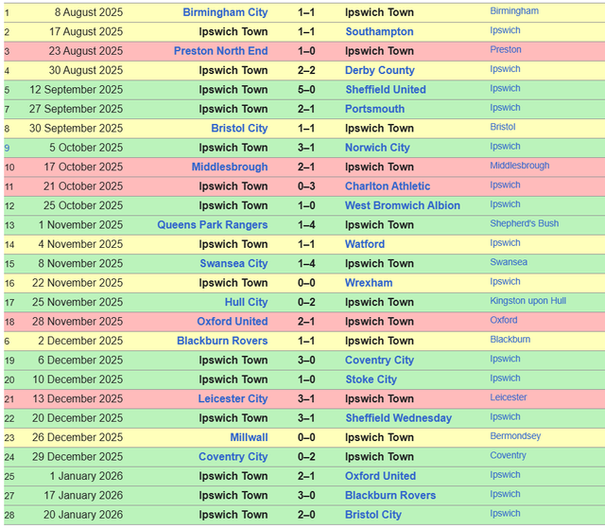Image resolution: width=605 pixels, height=529 pixels.
Task: Select the 2–0 score in the last row
Action: (x=306, y=514)
